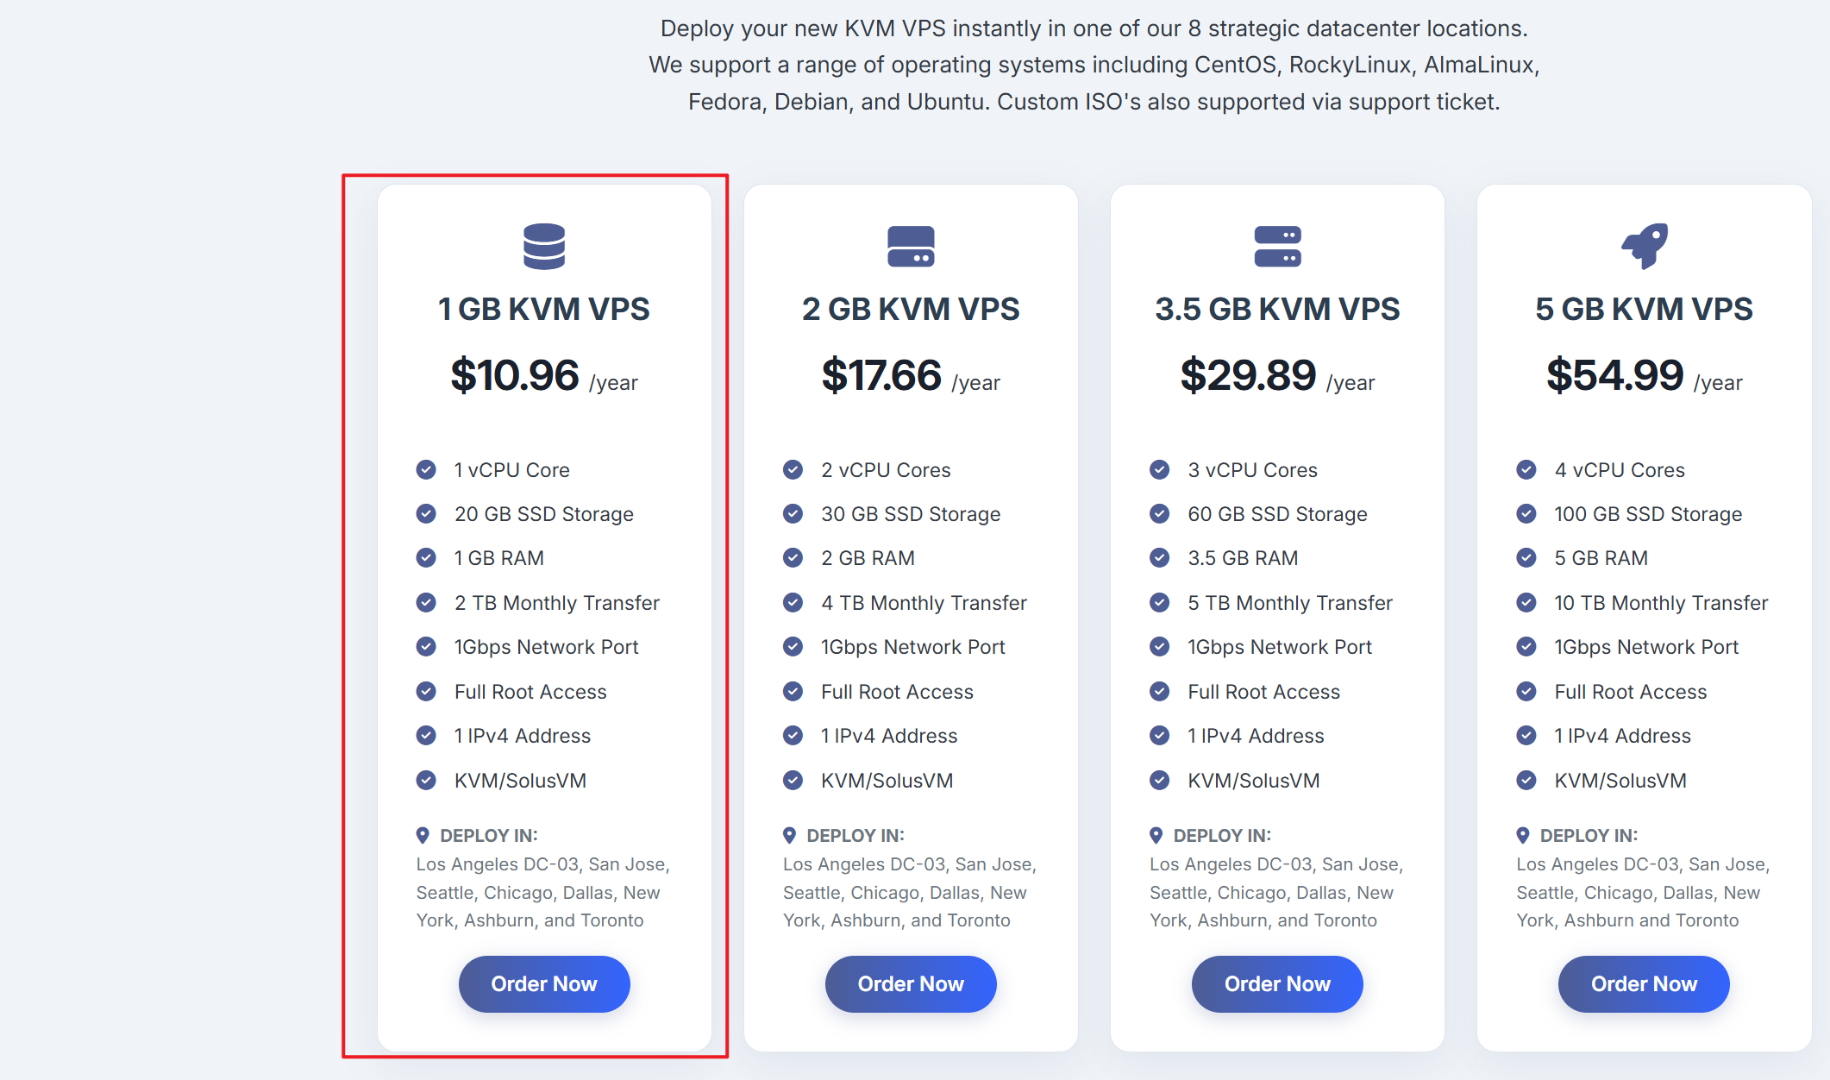Click Order Now under 3.5 GB KVM VPS
Image resolution: width=1830 pixels, height=1080 pixels.
[x=1277, y=984]
